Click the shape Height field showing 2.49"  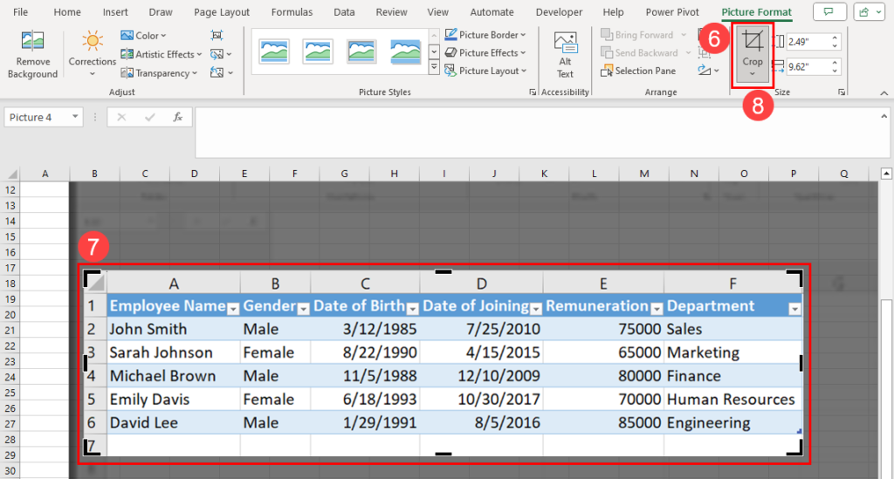(808, 42)
